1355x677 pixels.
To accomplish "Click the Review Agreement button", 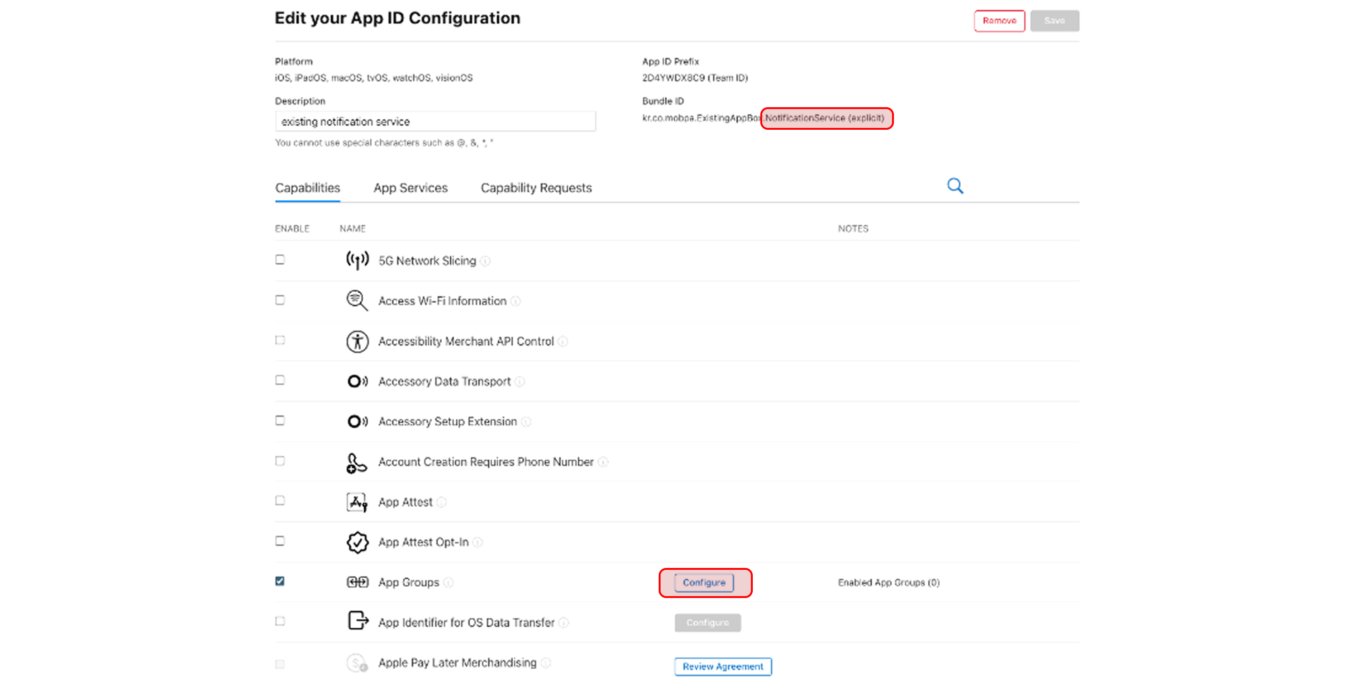I will pyautogui.click(x=723, y=667).
